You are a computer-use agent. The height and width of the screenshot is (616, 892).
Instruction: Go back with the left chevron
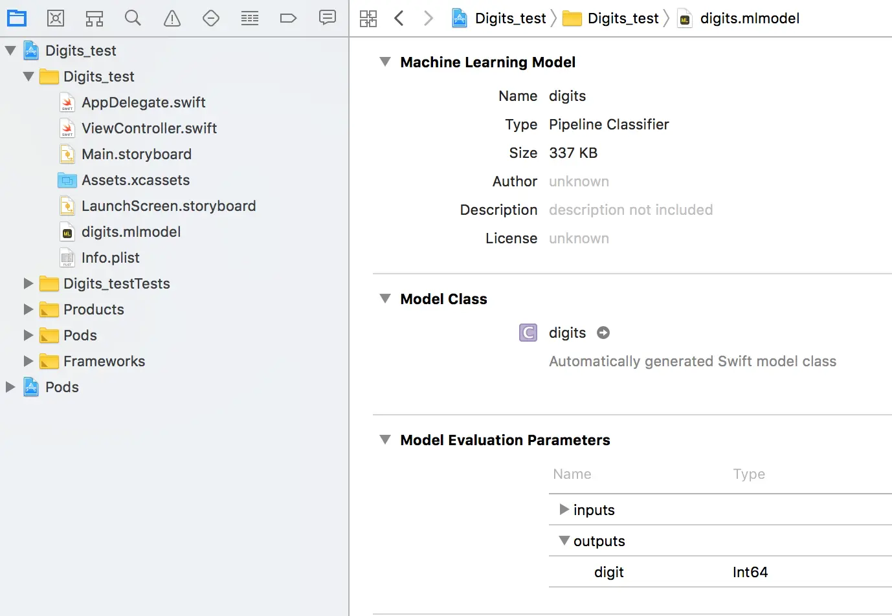(x=399, y=18)
